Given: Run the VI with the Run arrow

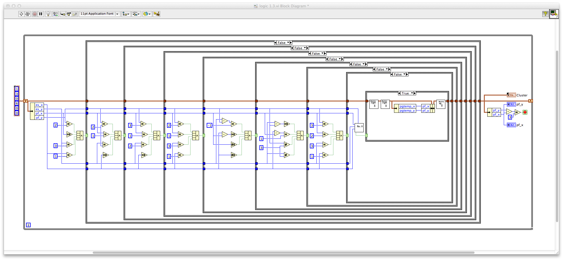Looking at the screenshot, I should pyautogui.click(x=21, y=14).
